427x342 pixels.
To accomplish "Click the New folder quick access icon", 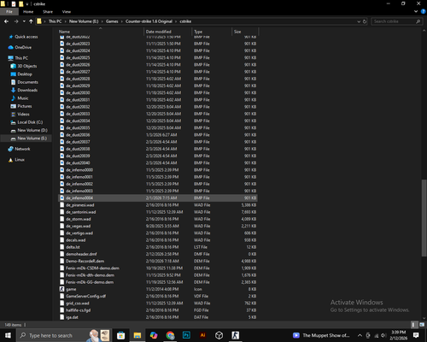I will pyautogui.click(x=20, y=4).
